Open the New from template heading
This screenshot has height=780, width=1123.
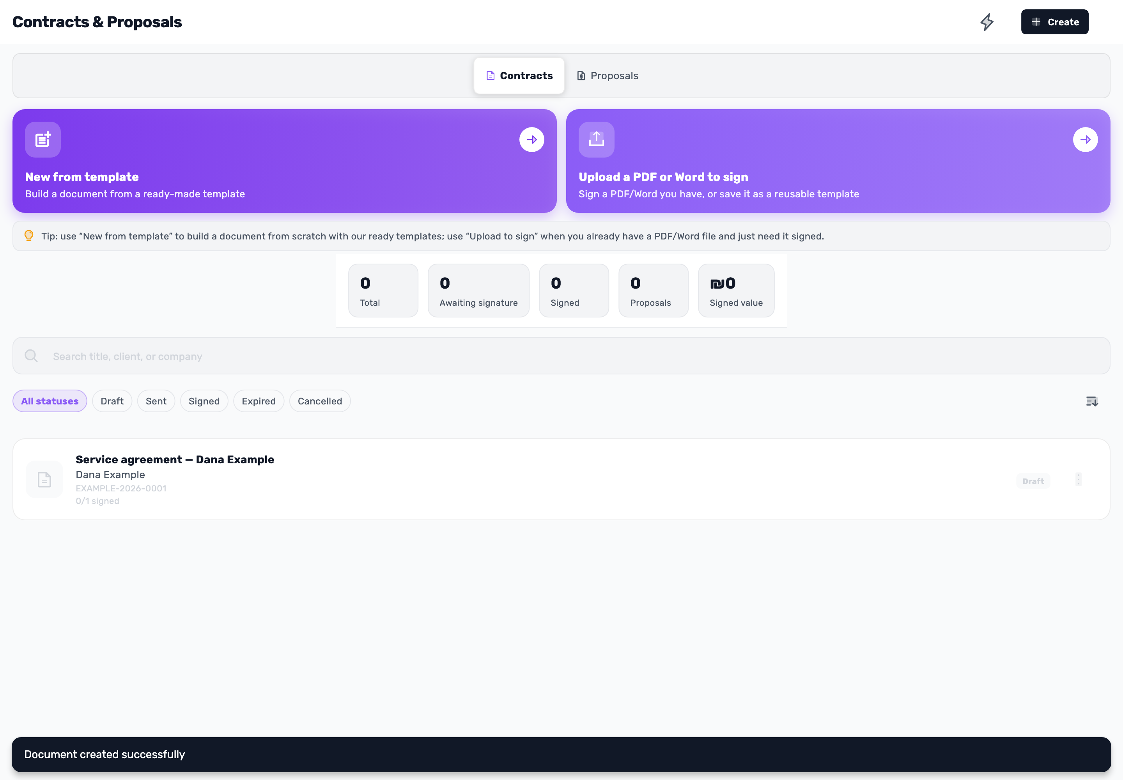tap(81, 177)
